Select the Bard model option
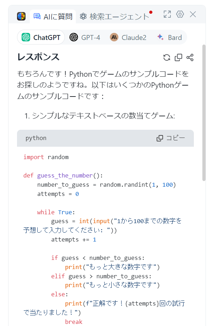Screen dimensions: 213x326 [x=170, y=37]
